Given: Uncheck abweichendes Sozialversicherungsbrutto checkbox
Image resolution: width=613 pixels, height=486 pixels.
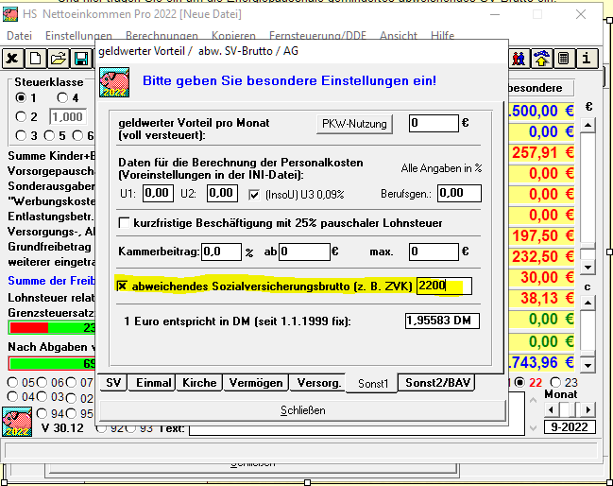Looking at the screenshot, I should point(123,286).
